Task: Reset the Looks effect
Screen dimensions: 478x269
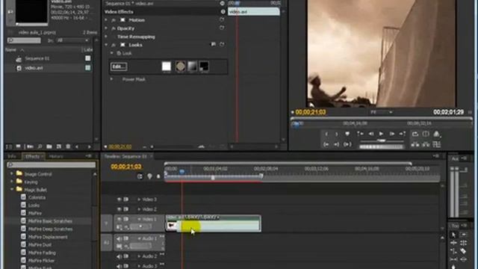Action: 222,45
